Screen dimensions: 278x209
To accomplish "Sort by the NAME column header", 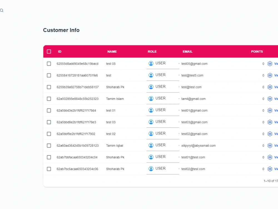I will [x=112, y=52].
